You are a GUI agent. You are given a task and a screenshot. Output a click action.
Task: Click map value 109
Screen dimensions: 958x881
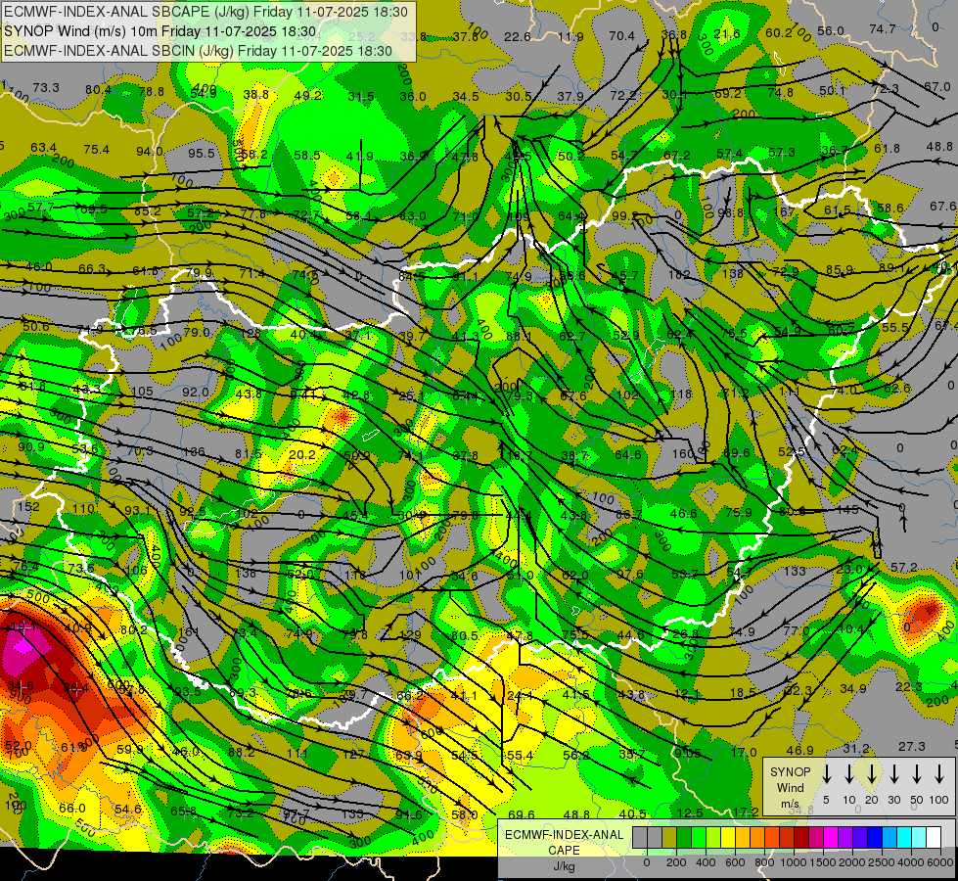tap(520, 215)
